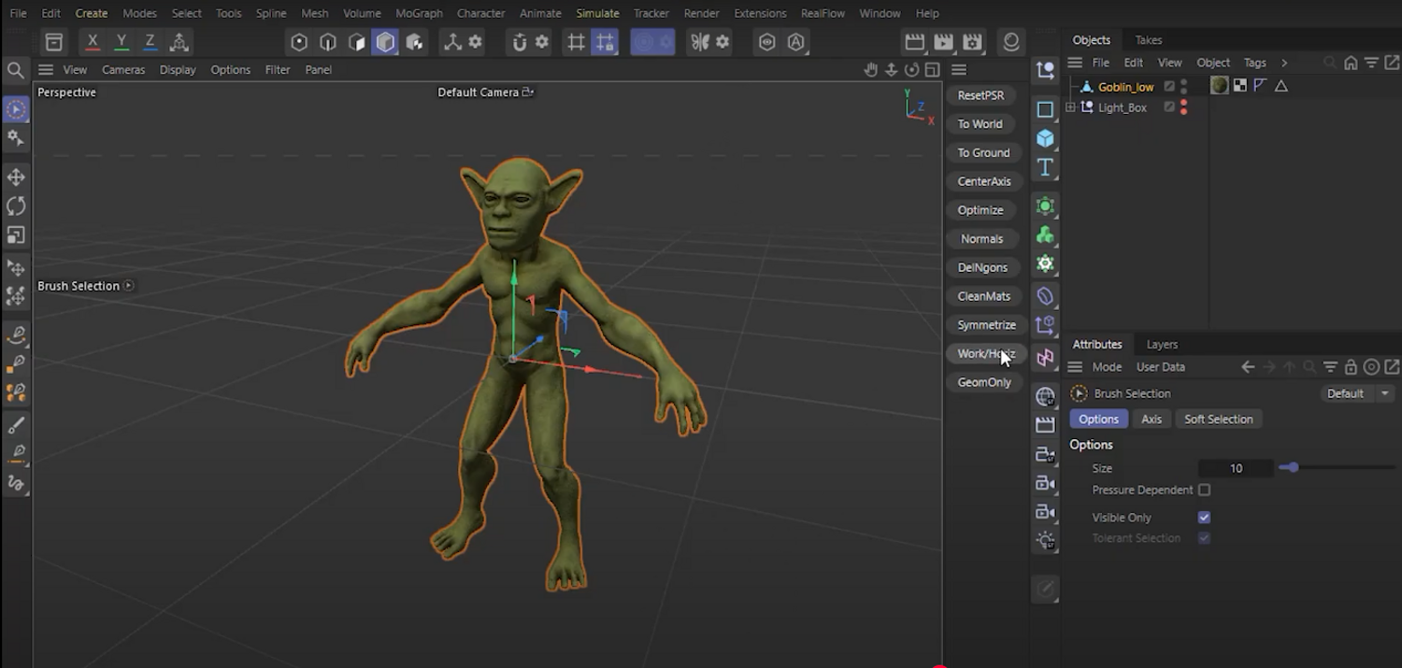The image size is (1402, 668).
Task: Open the Simulate menu
Action: tap(597, 13)
